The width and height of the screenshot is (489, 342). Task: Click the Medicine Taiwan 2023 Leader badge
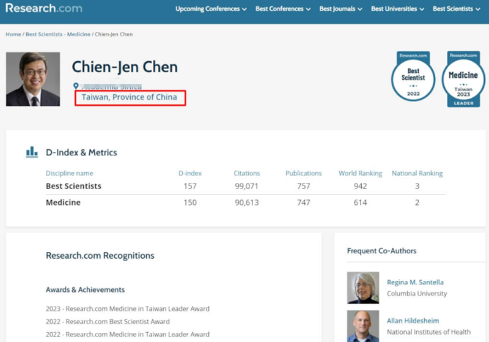coord(463,79)
